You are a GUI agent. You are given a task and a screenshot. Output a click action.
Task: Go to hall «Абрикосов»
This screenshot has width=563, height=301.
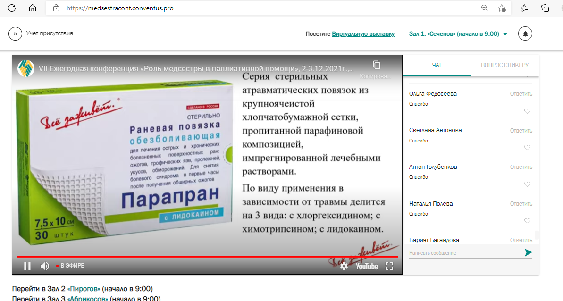[88, 298]
